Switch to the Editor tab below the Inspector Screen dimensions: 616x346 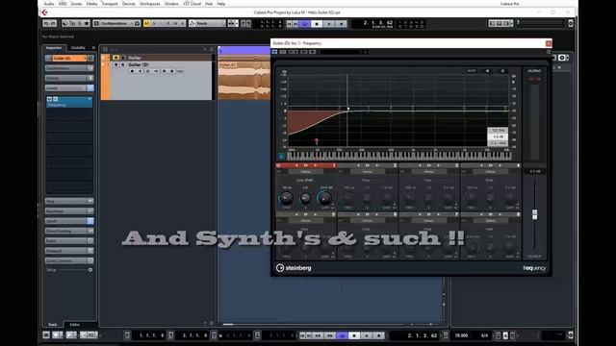coord(75,325)
